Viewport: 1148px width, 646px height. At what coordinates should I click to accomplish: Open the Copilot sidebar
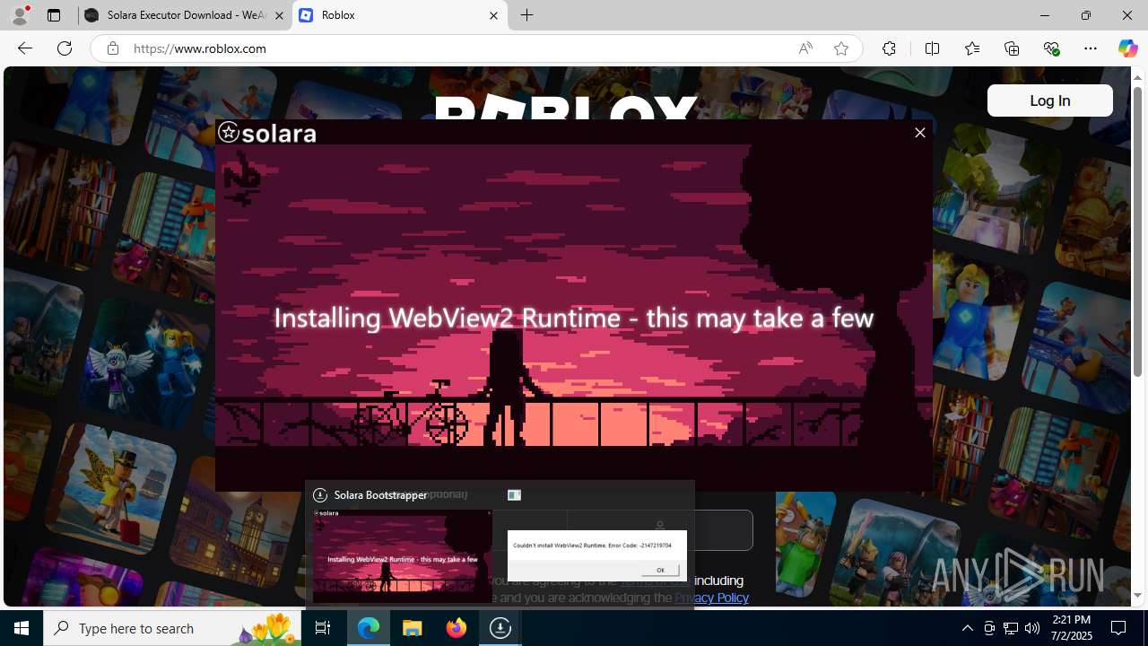coord(1127,48)
